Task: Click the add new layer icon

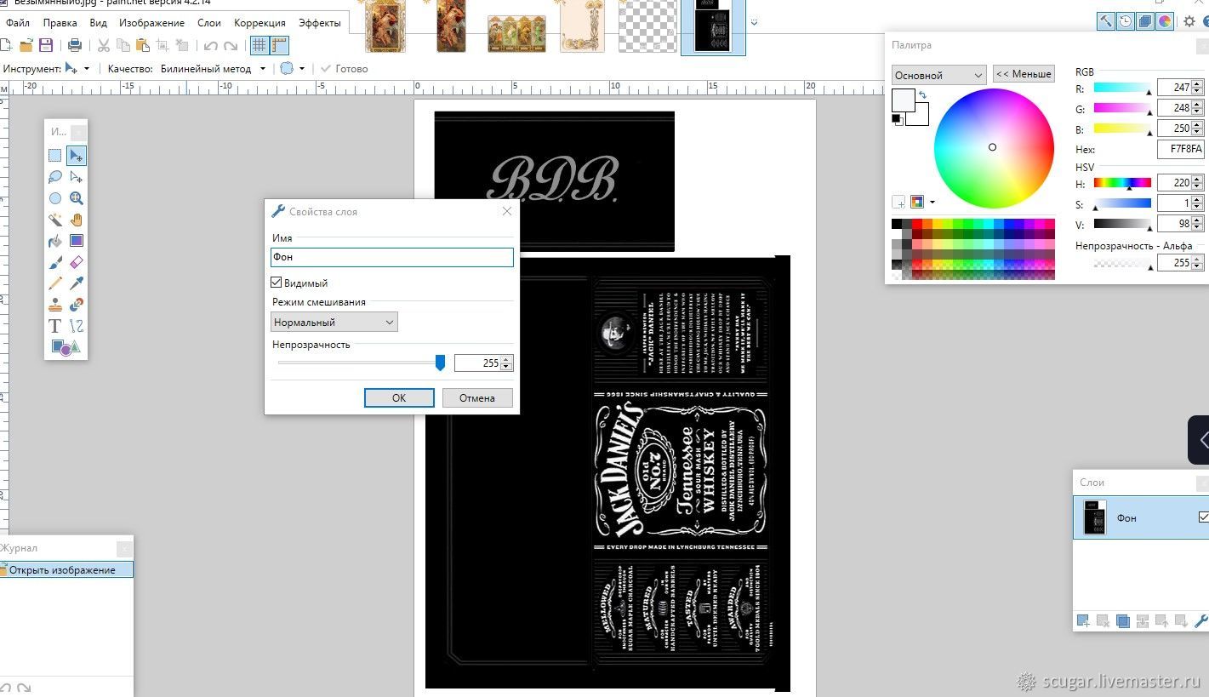Action: [x=1083, y=621]
